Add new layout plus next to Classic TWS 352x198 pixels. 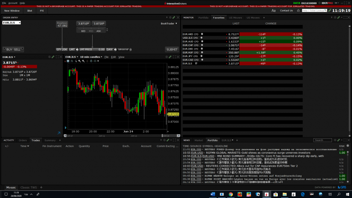tap(41, 187)
